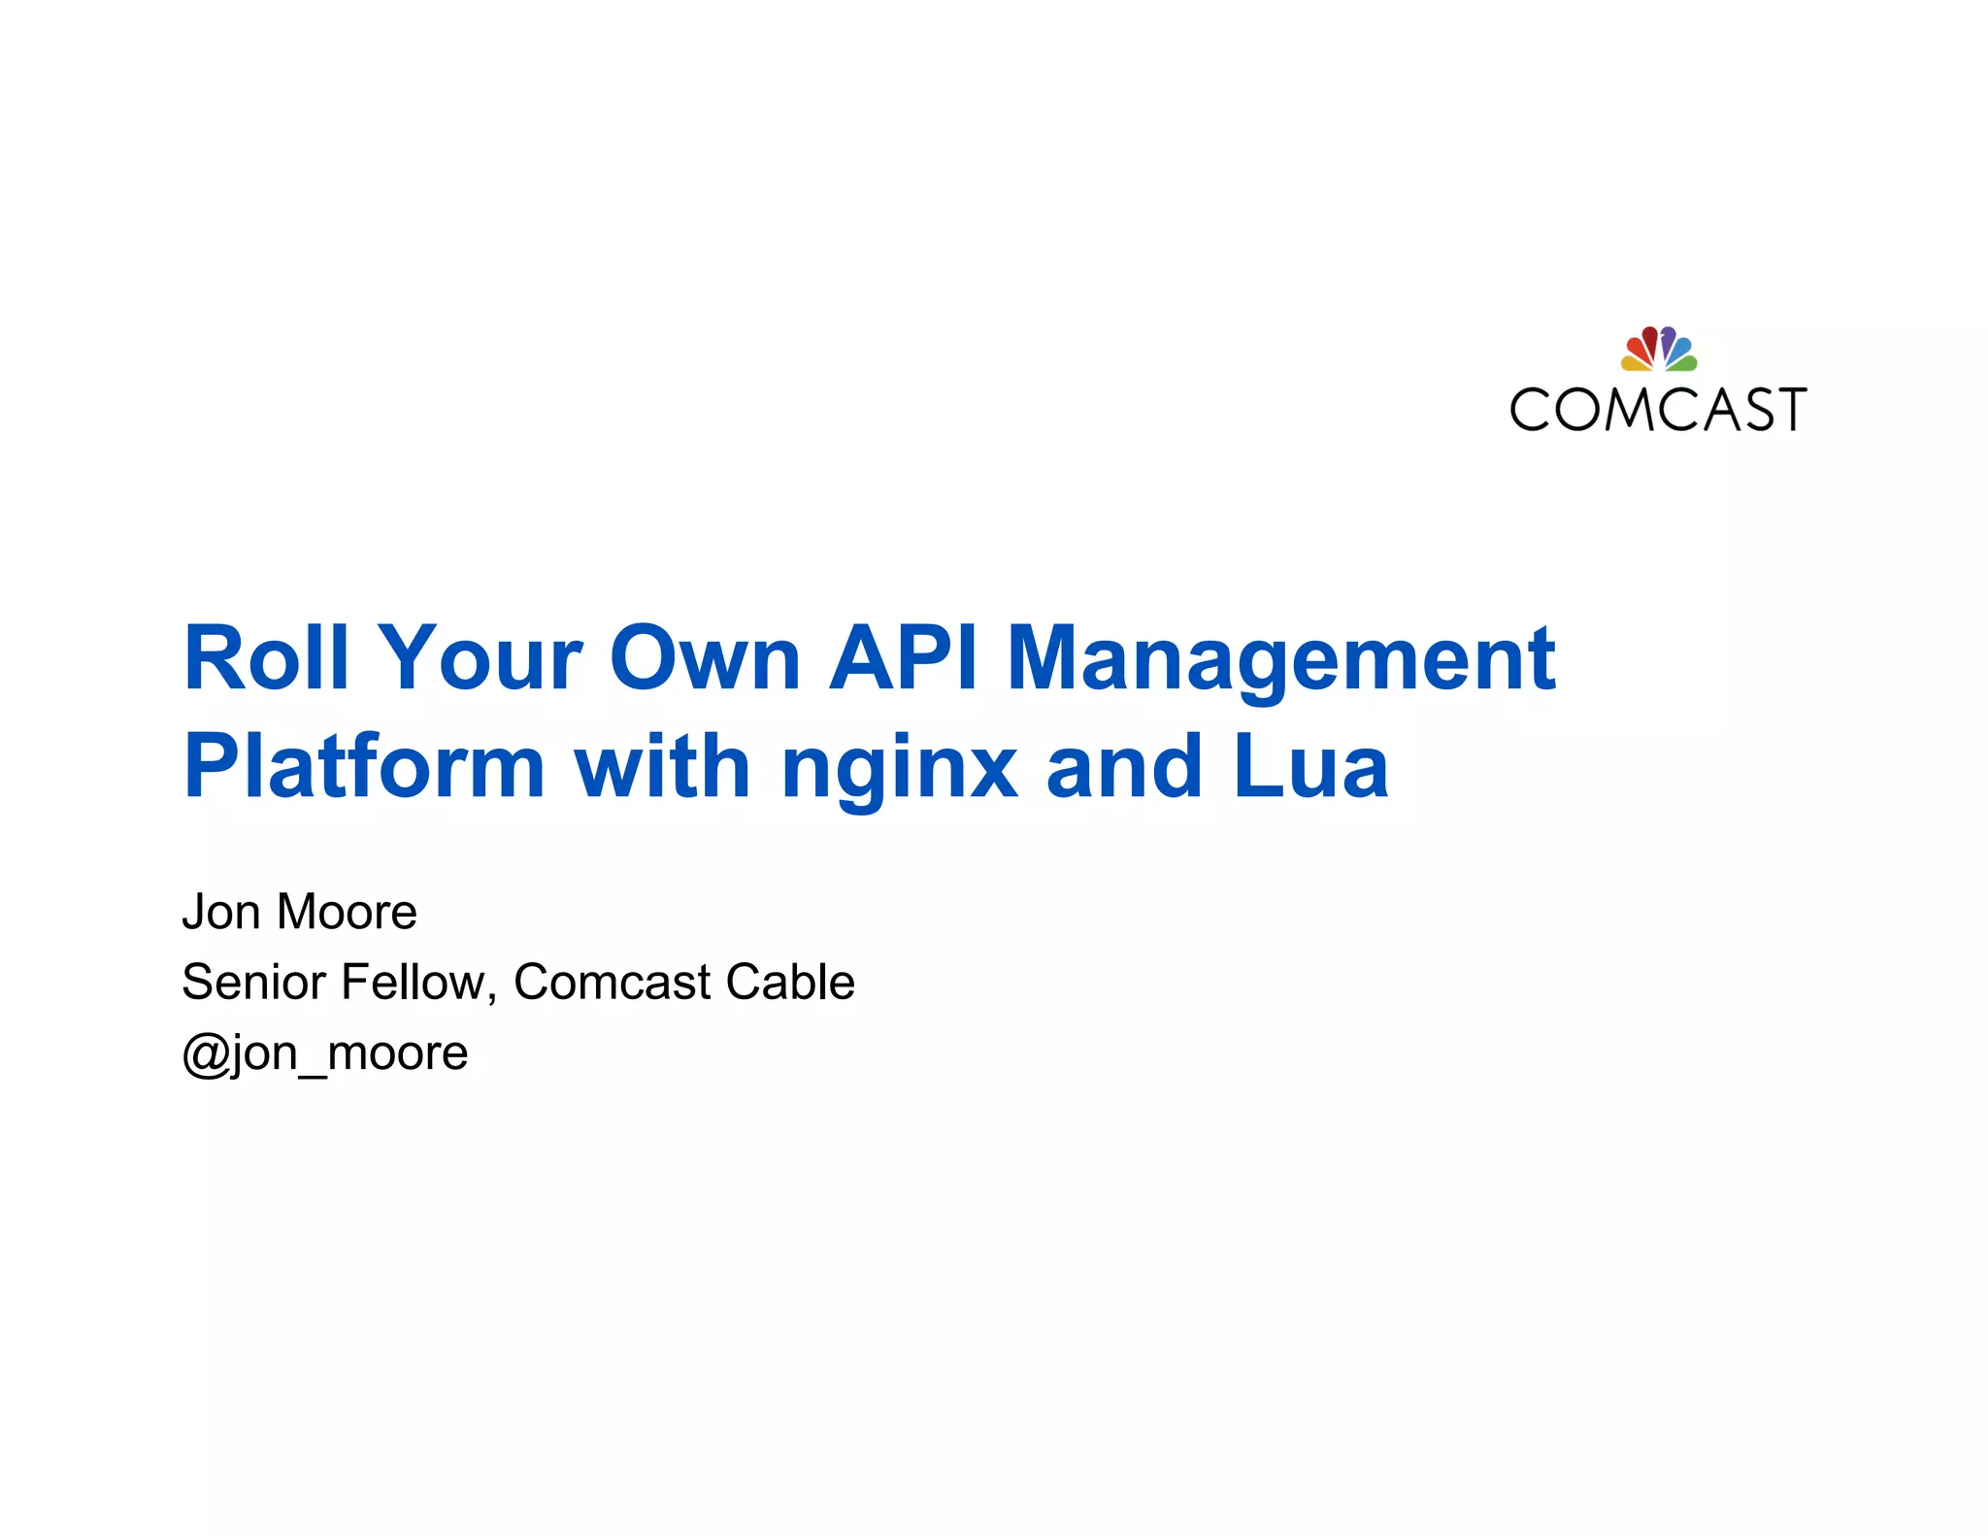
Task: Click the COMCAST wordmark text
Action: pos(1658,409)
